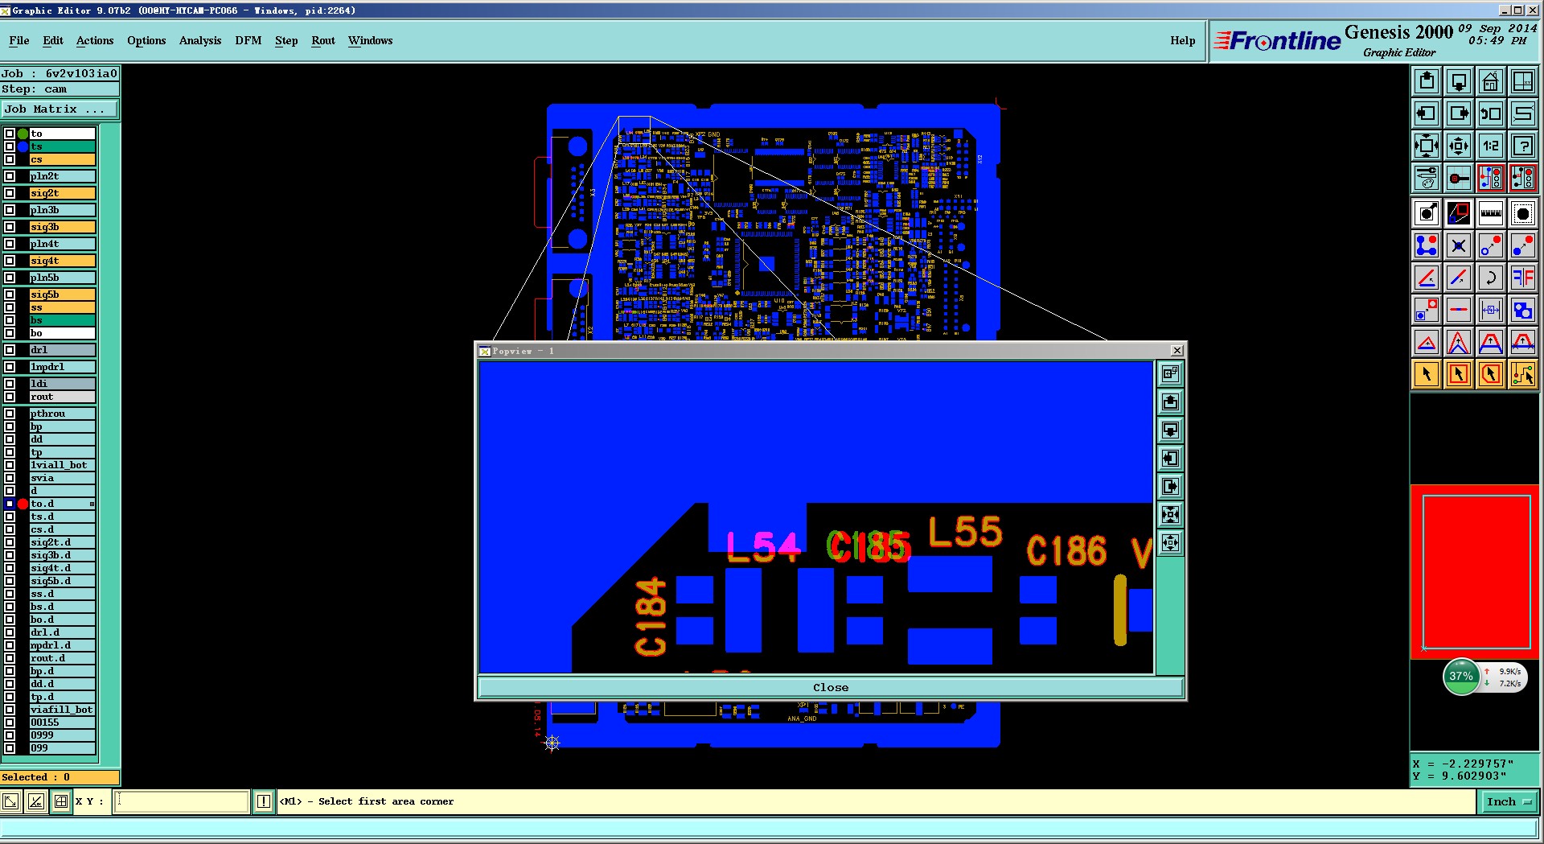Image resolution: width=1544 pixels, height=844 pixels.
Task: Click the X Y coordinate input field
Action: pyautogui.click(x=181, y=801)
